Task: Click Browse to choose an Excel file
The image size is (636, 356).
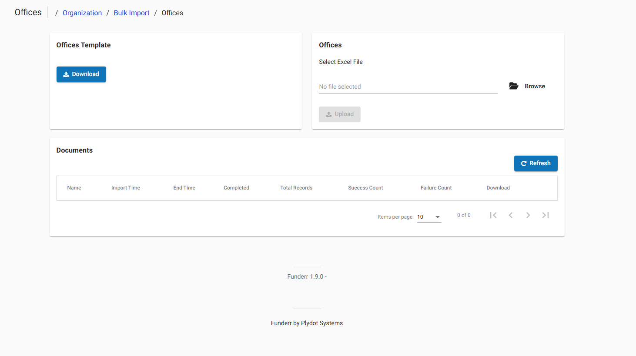Action: tap(535, 86)
